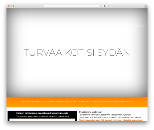
Task: Click the 'Tarjouksen kysyminen ei velvoita' subtitle
Action: pyautogui.click(x=42, y=116)
